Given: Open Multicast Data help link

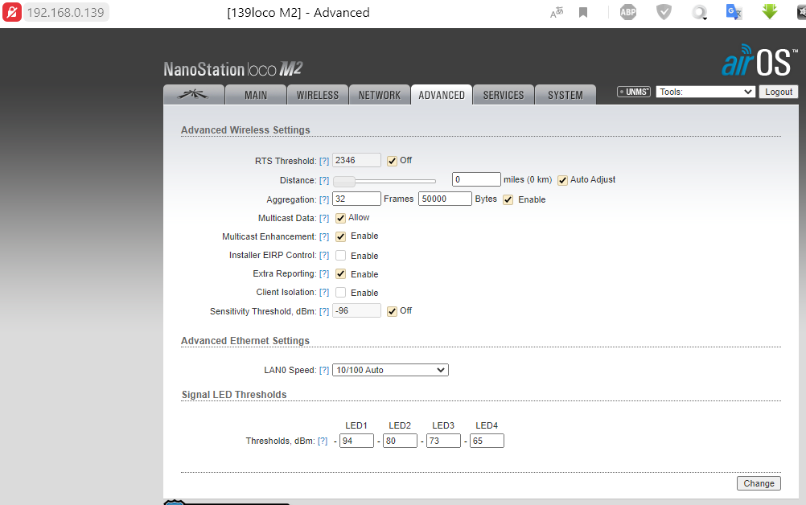Looking at the screenshot, I should [324, 218].
